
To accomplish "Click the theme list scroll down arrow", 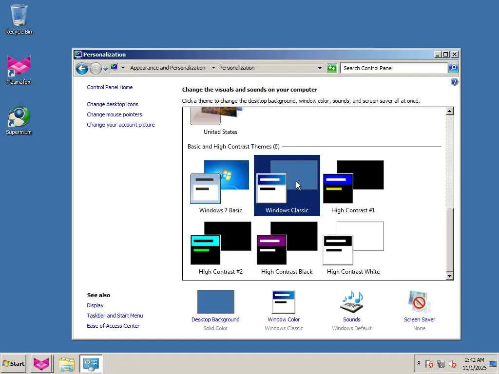I will coord(449,276).
